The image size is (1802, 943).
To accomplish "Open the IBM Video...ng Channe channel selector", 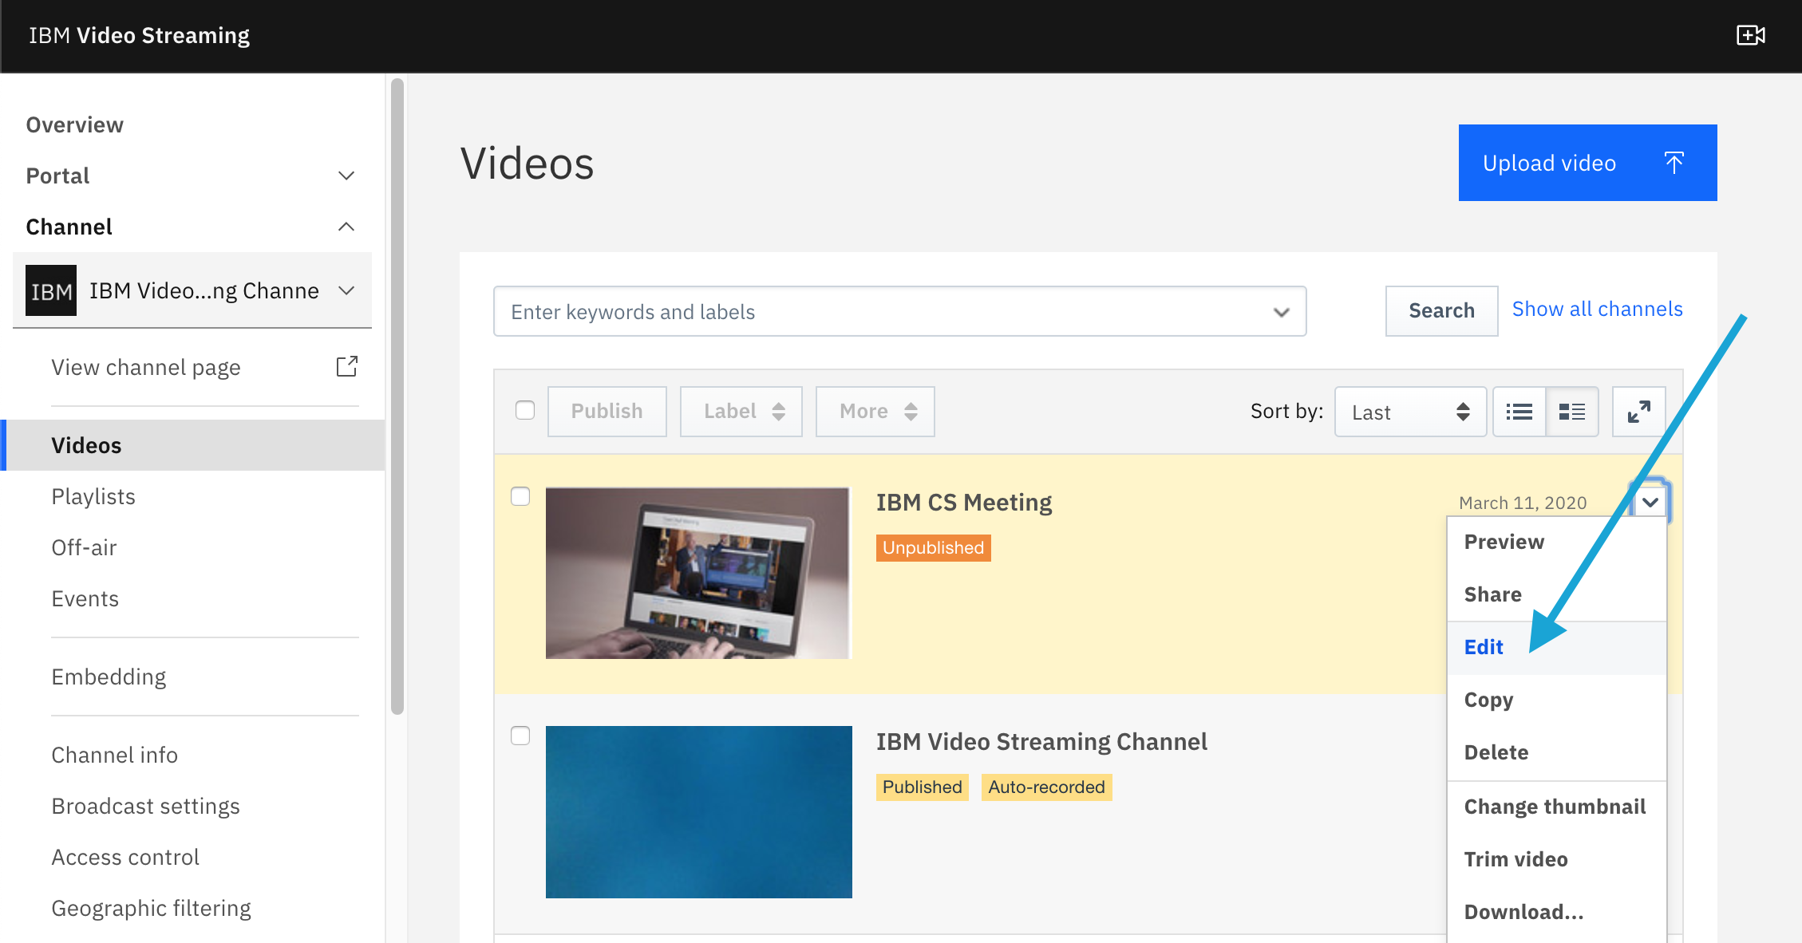I will coord(192,290).
